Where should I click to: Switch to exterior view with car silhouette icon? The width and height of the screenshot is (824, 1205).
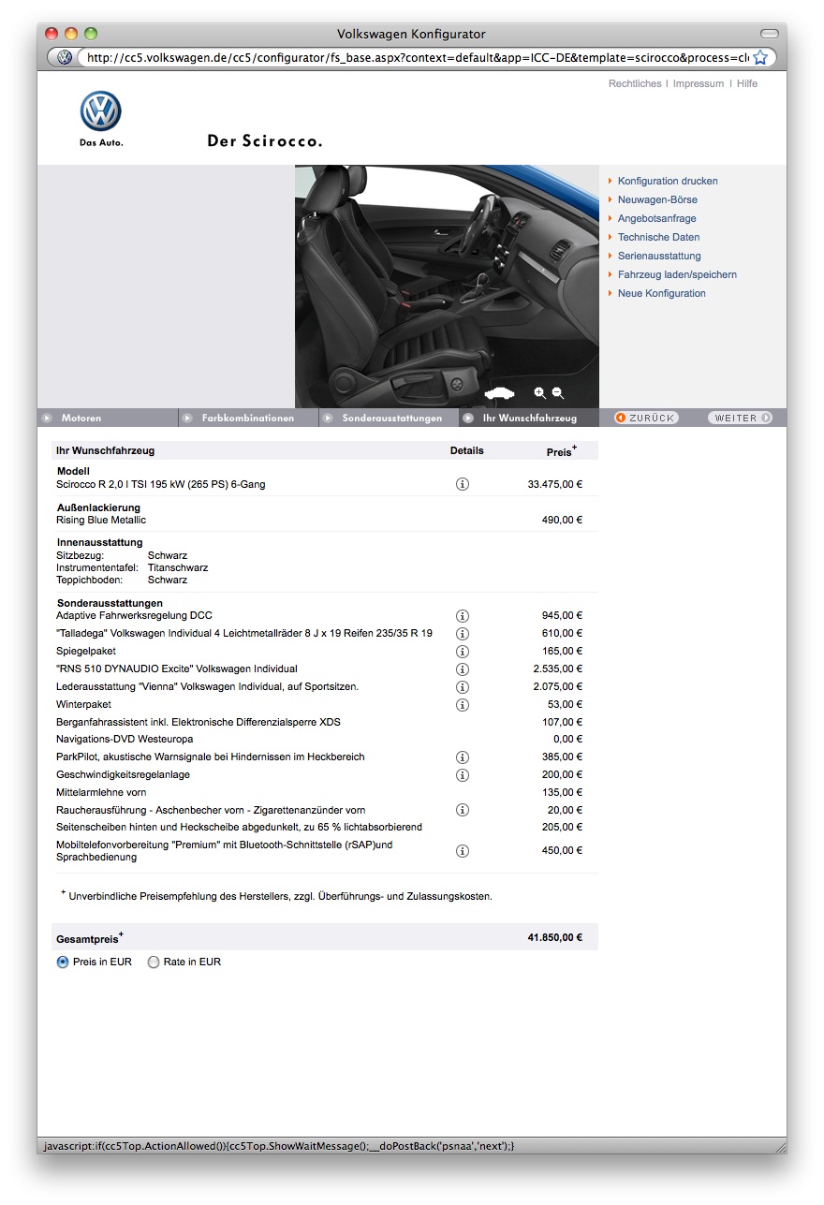[501, 393]
